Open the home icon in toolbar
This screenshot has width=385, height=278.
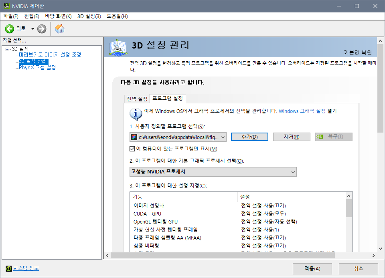60,29
